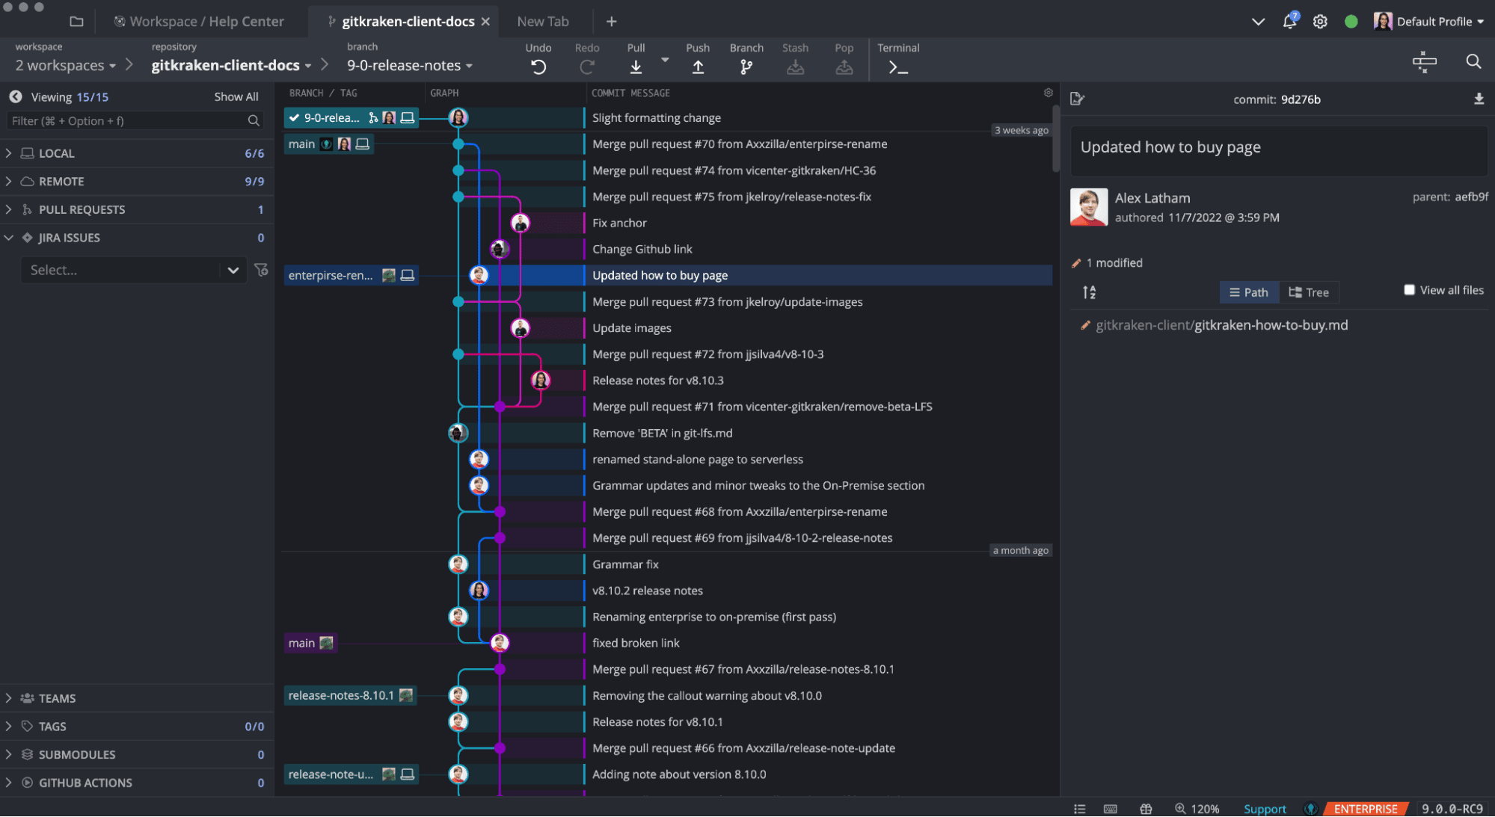Click the Stash icon
The image size is (1495, 817).
click(795, 66)
